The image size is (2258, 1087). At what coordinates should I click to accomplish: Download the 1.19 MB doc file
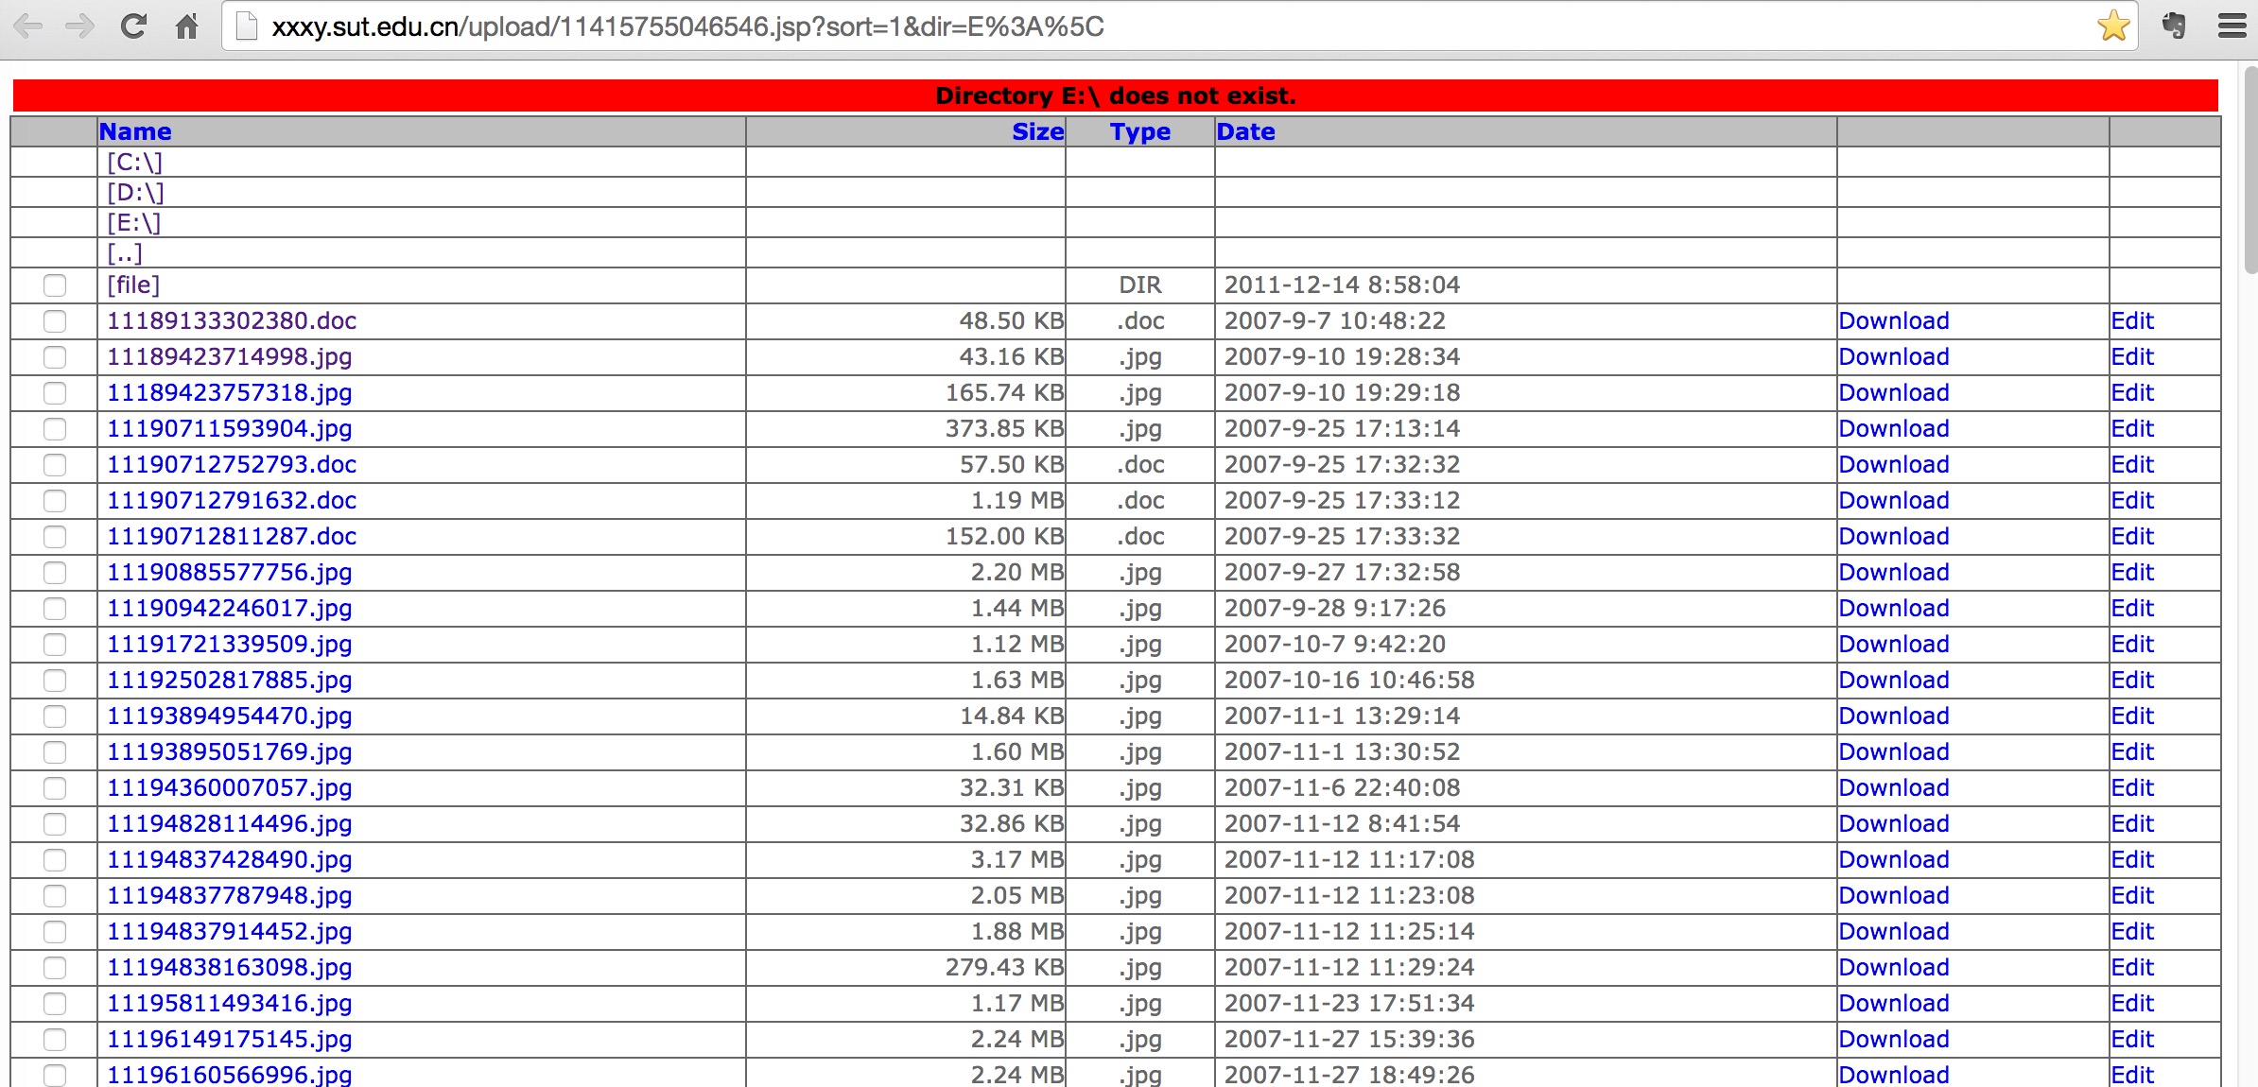pyautogui.click(x=1894, y=500)
